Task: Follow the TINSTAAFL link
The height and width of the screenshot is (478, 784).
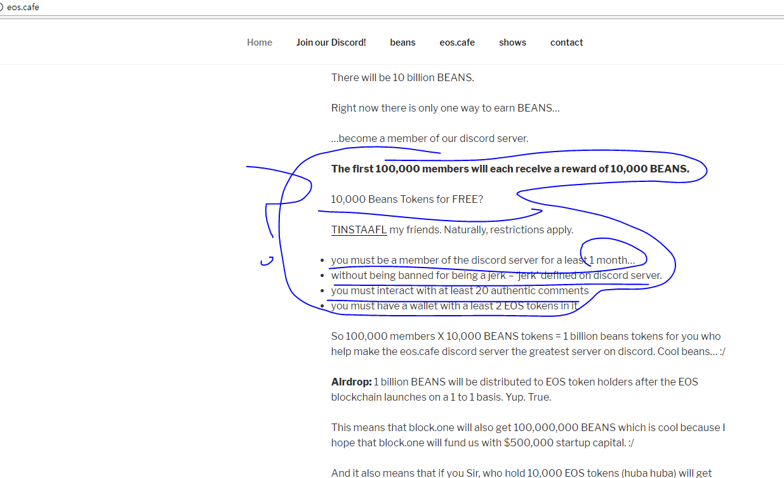Action: tap(359, 229)
